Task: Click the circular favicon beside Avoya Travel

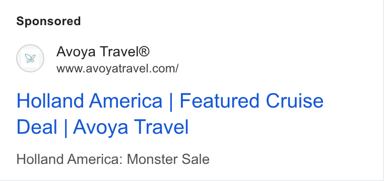Action: click(x=30, y=58)
